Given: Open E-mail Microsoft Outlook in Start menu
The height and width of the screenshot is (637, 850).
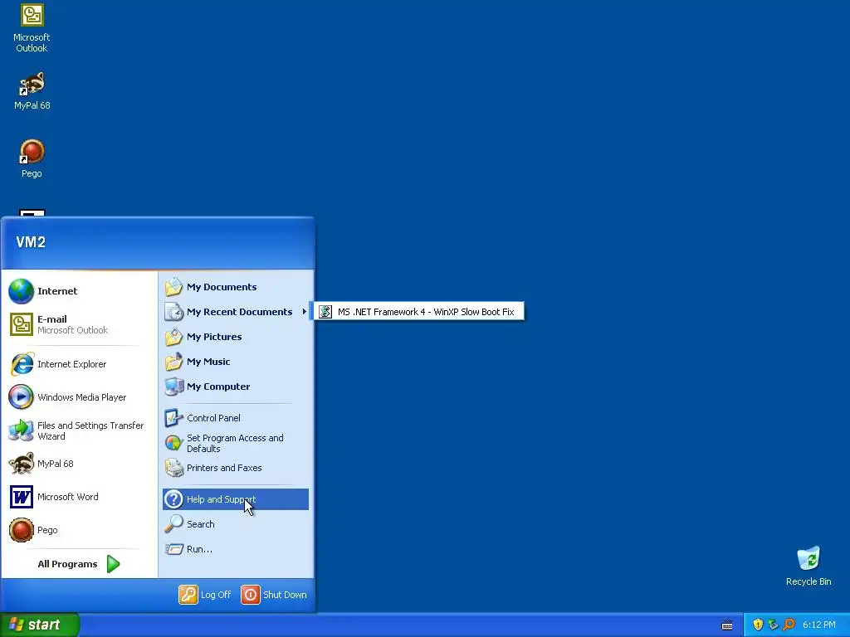Looking at the screenshot, I should coord(79,324).
